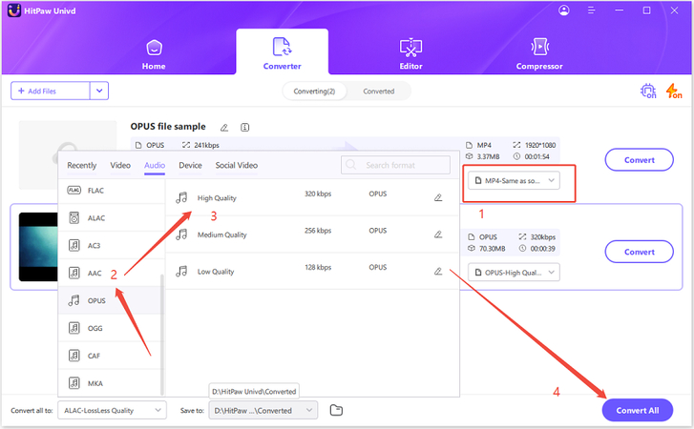Image resolution: width=694 pixels, height=429 pixels.
Task: Click the AAC format icon
Action: [74, 273]
